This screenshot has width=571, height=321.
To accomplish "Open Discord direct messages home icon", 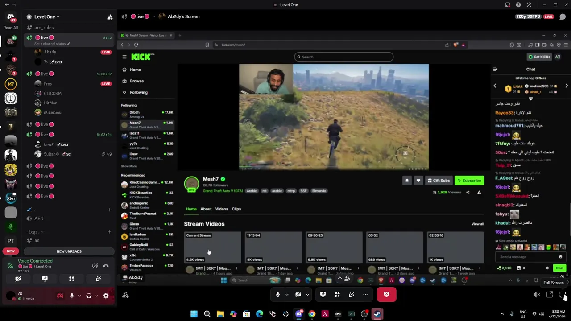I will coord(11,17).
